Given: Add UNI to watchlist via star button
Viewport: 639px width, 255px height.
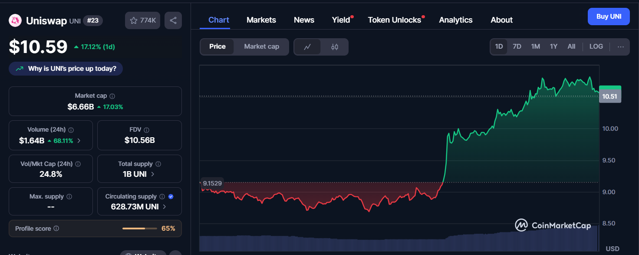Looking at the screenshot, I should tap(143, 20).
